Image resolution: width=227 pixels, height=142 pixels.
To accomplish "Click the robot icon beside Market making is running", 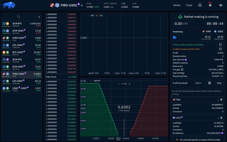I will click(180, 17).
